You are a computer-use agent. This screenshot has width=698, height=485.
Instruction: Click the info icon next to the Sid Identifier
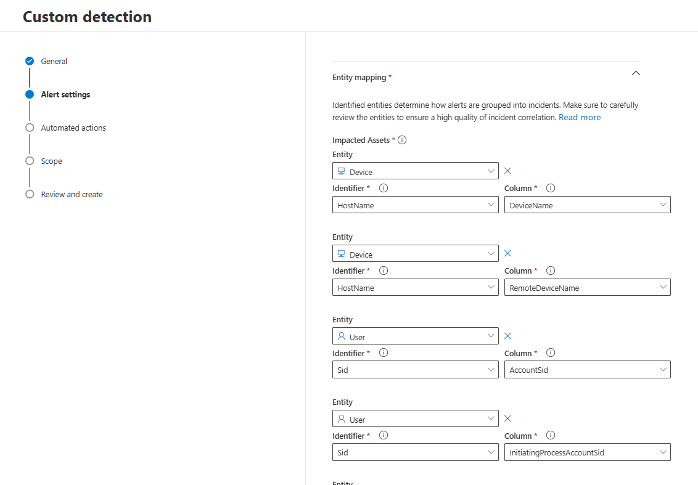383,353
